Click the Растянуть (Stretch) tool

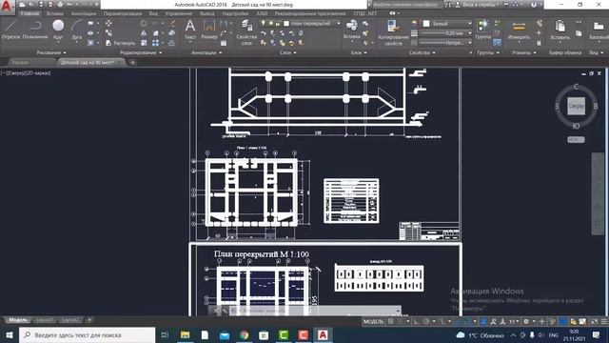point(121,43)
